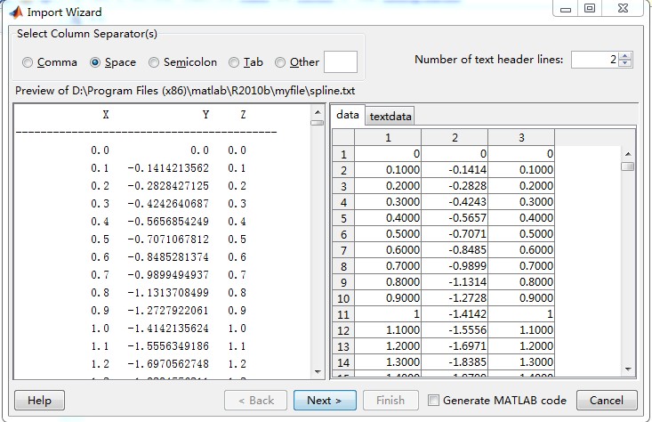Viewport: 652px width, 422px height.
Task: Choose Semicolon as column separator
Action: [x=155, y=62]
